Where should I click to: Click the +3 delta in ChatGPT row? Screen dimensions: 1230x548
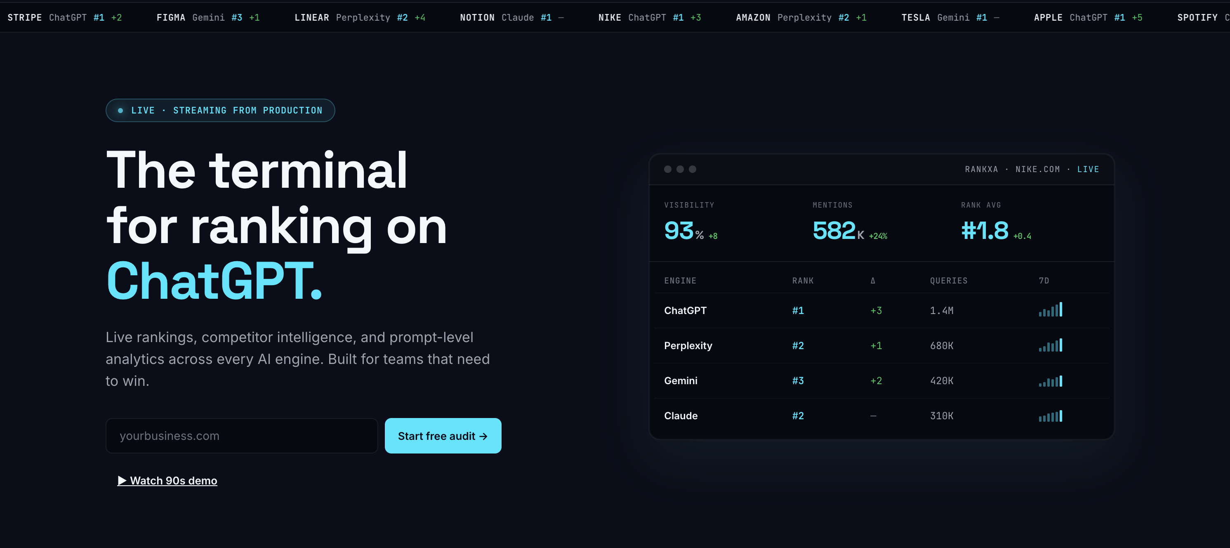pos(876,311)
